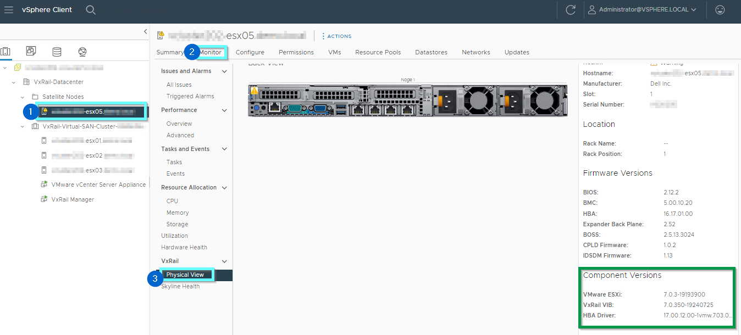Switch to the Monitor tab
This screenshot has width=741, height=335.
point(211,52)
